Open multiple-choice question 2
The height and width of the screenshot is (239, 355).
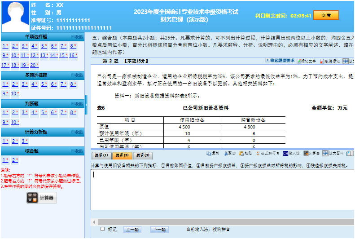15,84
